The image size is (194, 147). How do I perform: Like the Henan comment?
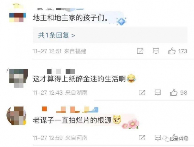(174, 137)
